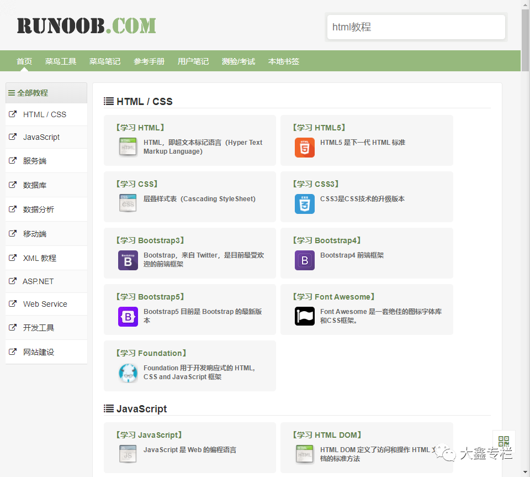Click the blue CSS3 shield icon

[x=305, y=203]
